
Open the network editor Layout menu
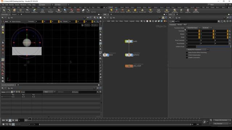click(132, 21)
